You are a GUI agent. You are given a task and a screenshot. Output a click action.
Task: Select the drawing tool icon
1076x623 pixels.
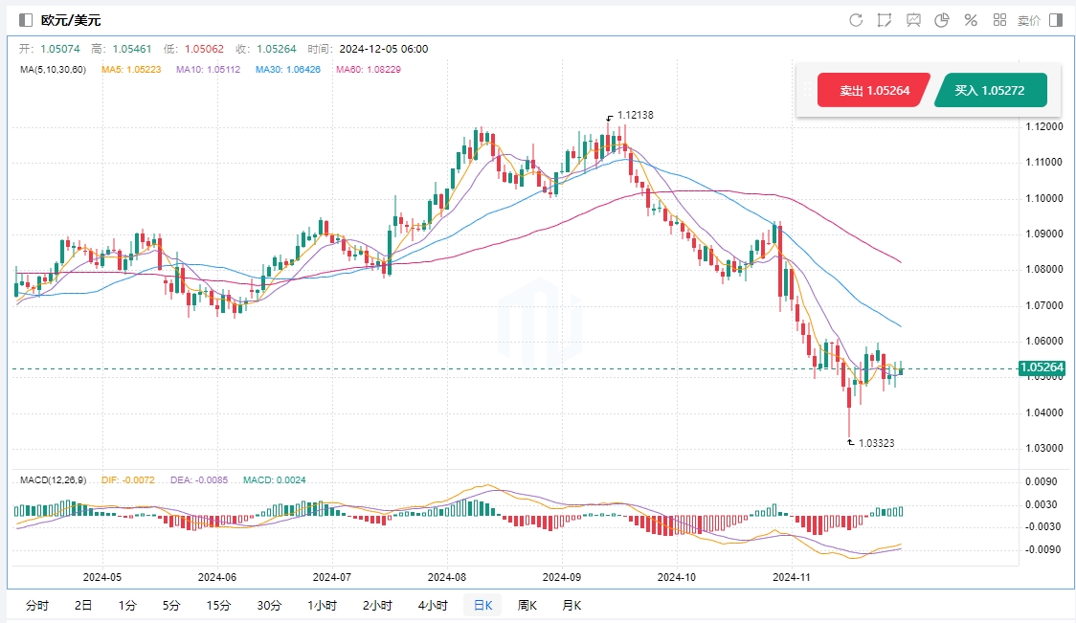[x=885, y=20]
